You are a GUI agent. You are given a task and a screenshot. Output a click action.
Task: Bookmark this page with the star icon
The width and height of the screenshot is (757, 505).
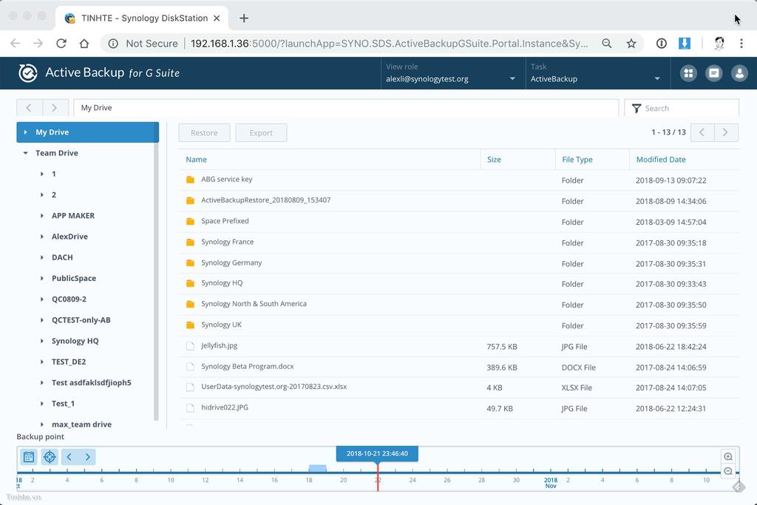[631, 44]
